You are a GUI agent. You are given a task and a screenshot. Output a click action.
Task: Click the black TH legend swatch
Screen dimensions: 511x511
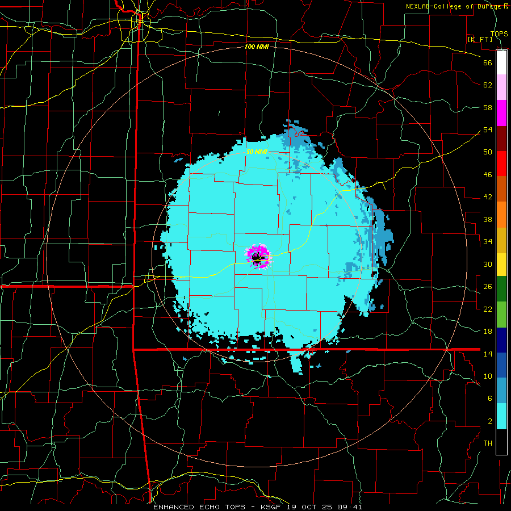tap(501, 442)
